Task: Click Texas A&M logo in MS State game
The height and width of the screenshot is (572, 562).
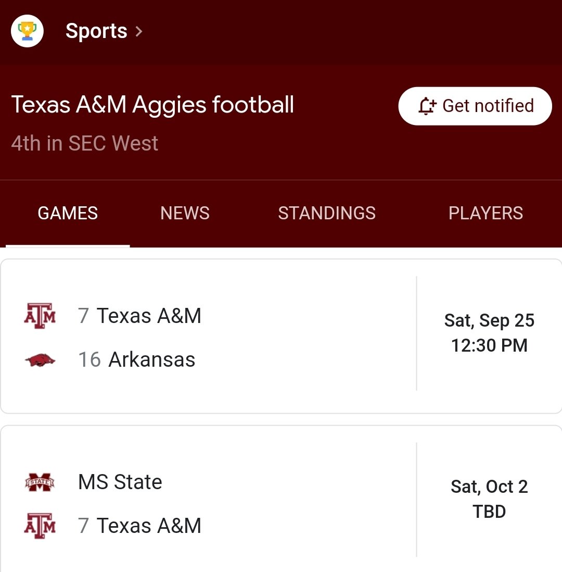Action: pos(40,526)
